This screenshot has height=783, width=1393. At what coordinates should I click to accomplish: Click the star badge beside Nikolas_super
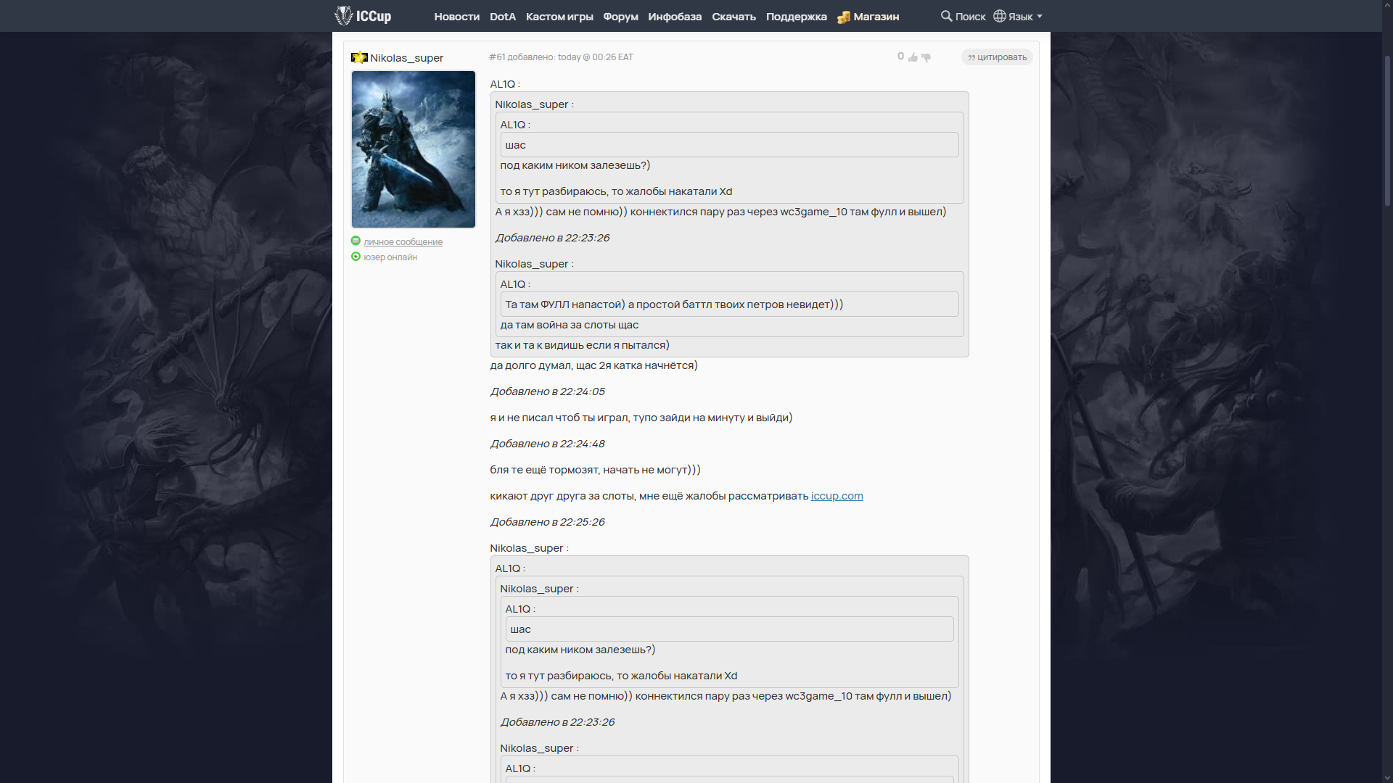(359, 57)
